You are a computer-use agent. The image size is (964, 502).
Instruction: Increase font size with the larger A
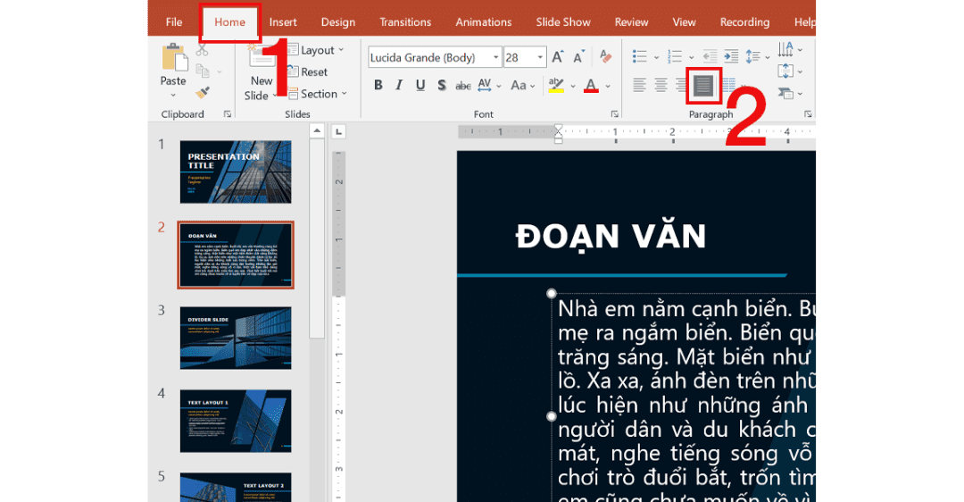pyautogui.click(x=558, y=57)
